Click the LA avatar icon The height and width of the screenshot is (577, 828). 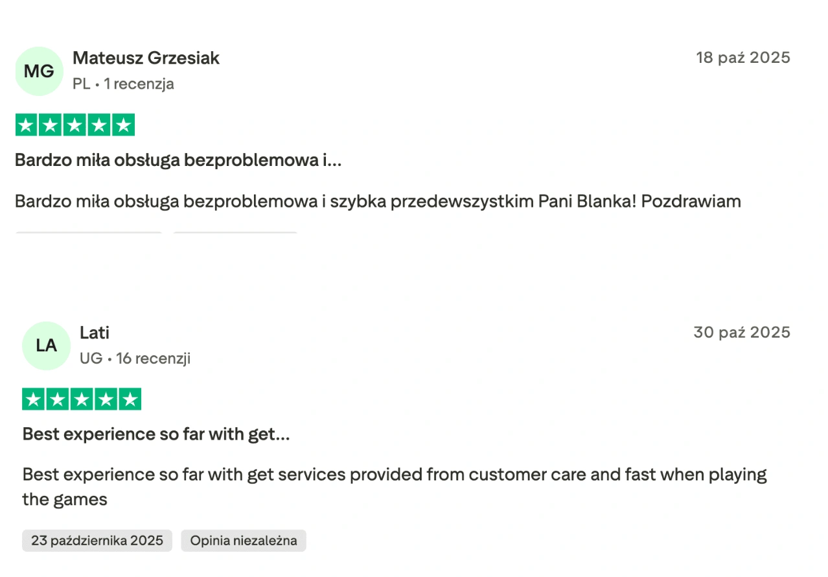pyautogui.click(x=46, y=346)
